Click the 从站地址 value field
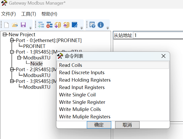Screen dimensions: 183x139 tap(158, 35)
